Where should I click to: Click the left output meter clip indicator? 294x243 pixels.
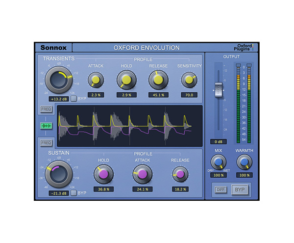(238, 65)
